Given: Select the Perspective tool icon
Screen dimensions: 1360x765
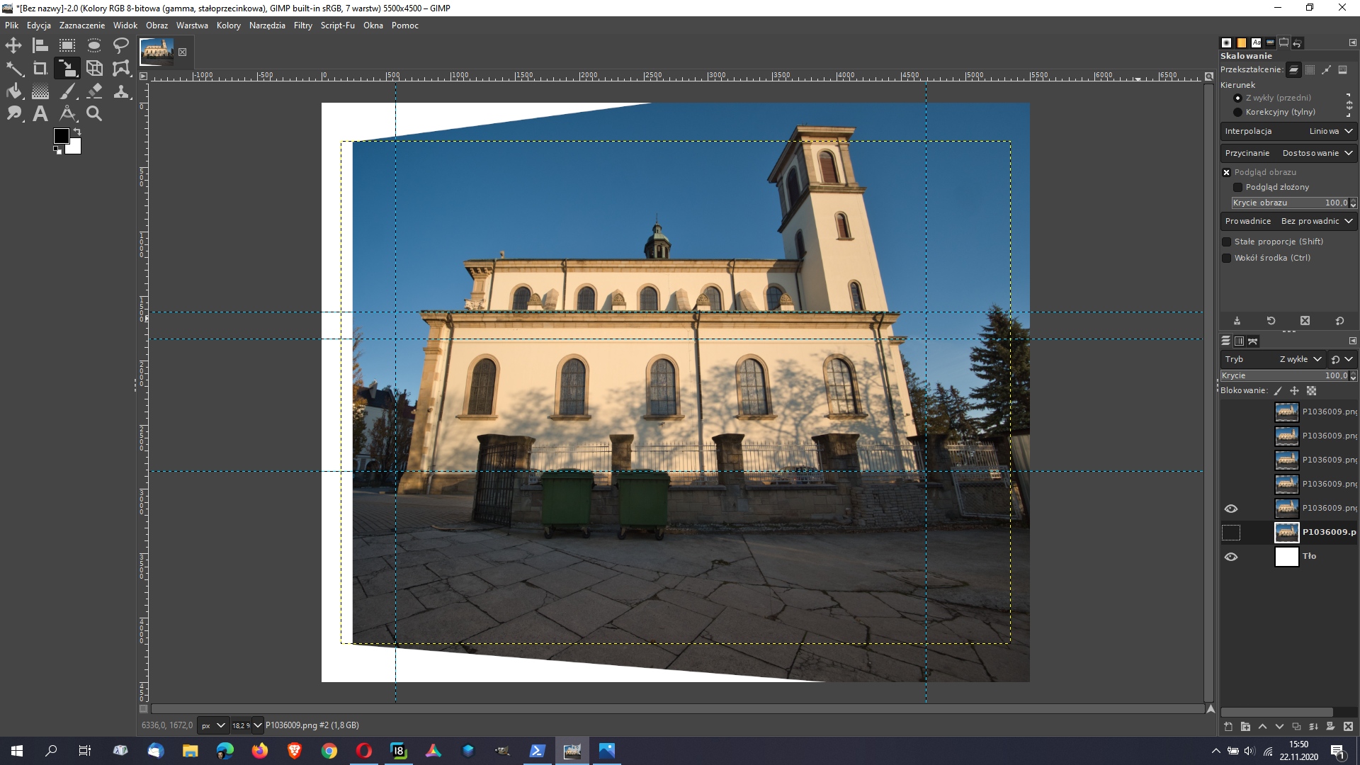Looking at the screenshot, I should click(x=93, y=67).
